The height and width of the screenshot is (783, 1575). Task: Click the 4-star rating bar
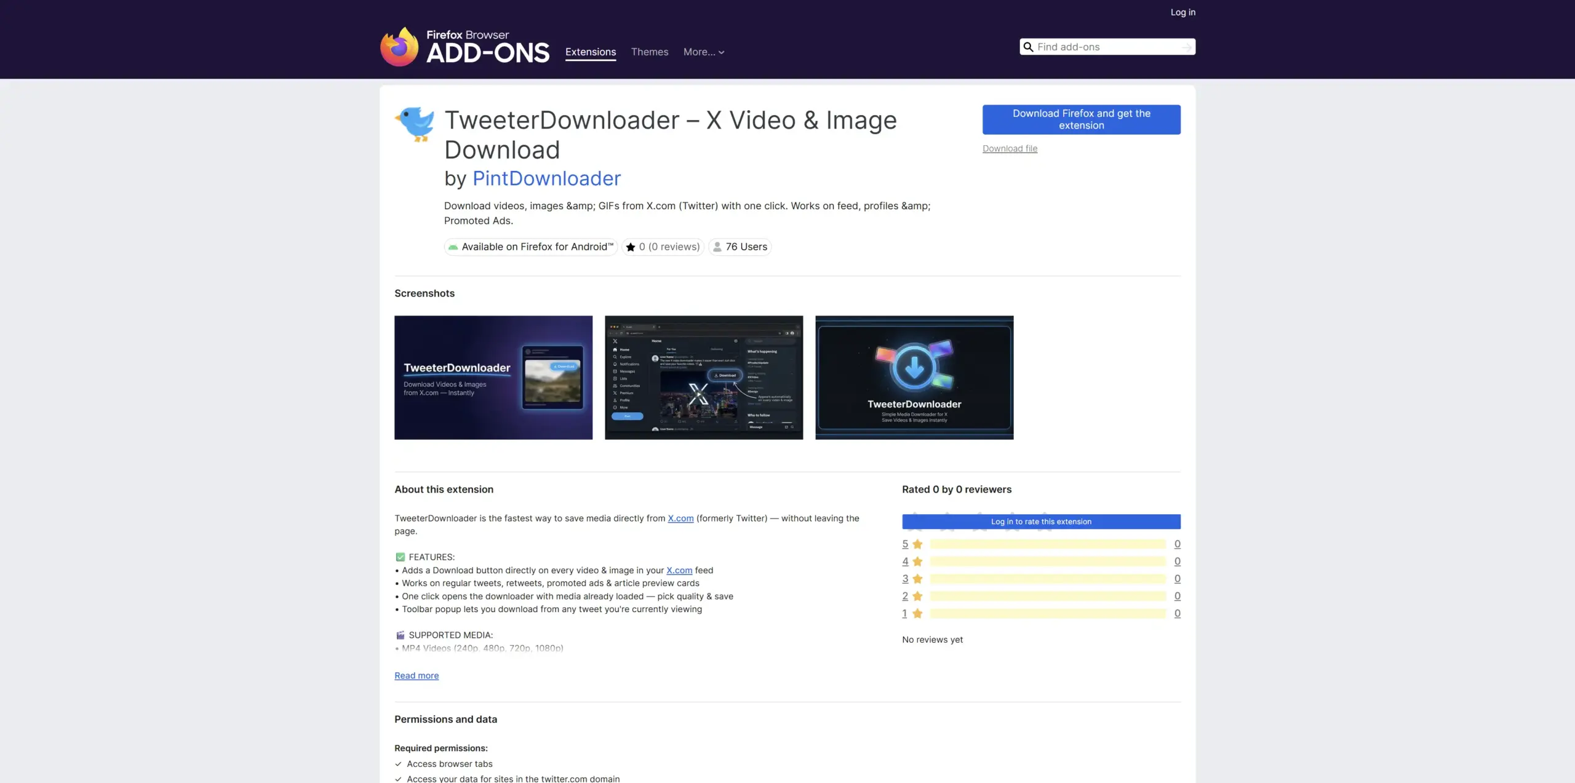tap(1048, 562)
